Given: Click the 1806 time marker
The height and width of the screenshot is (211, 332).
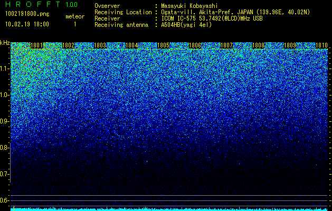Looking at the screenshot, I should click(x=195, y=45).
